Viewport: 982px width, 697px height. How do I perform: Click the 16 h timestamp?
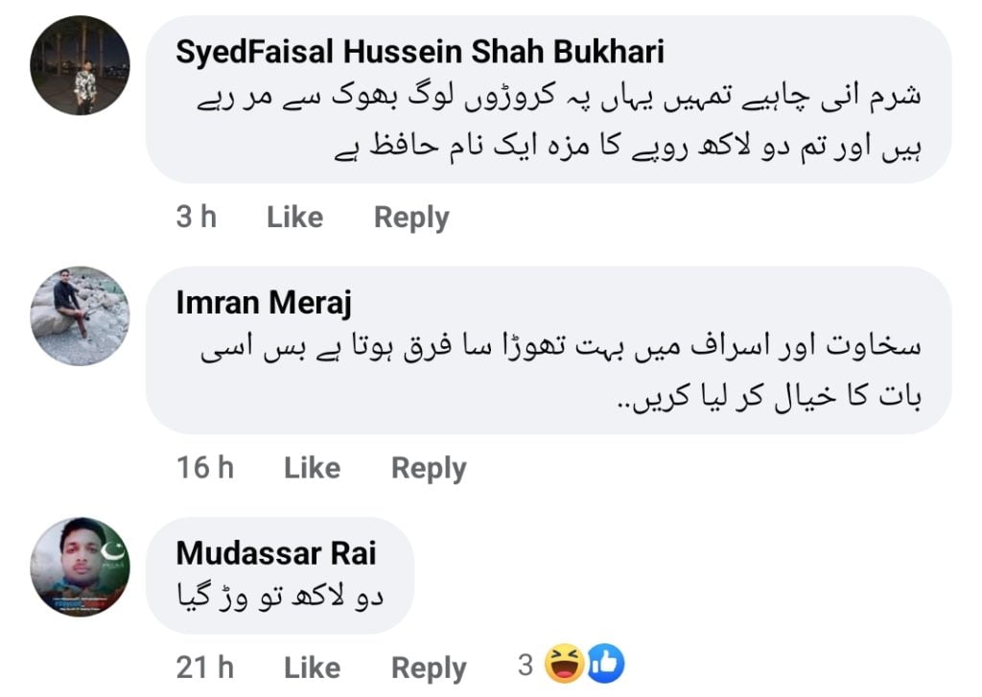205,468
